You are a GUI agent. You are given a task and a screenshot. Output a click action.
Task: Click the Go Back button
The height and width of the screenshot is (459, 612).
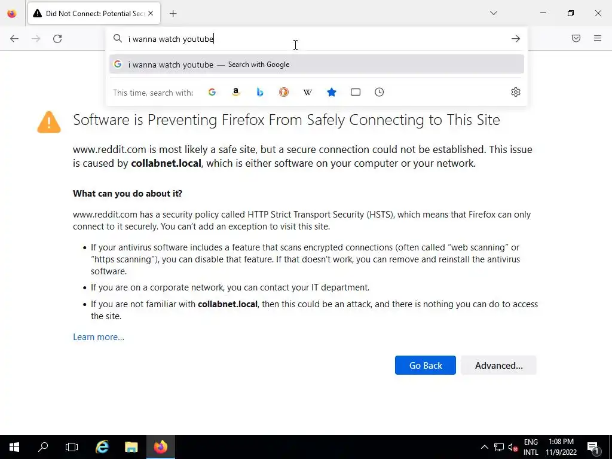425,365
